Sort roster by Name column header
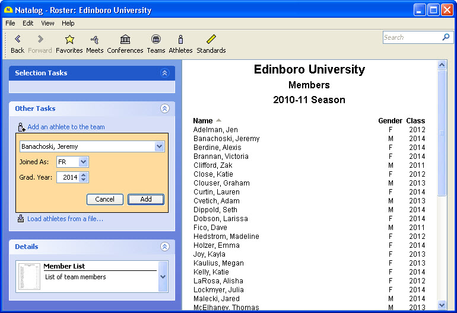 (x=203, y=120)
